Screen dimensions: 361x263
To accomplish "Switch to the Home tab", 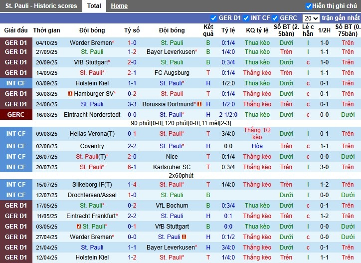I will coord(119,6).
